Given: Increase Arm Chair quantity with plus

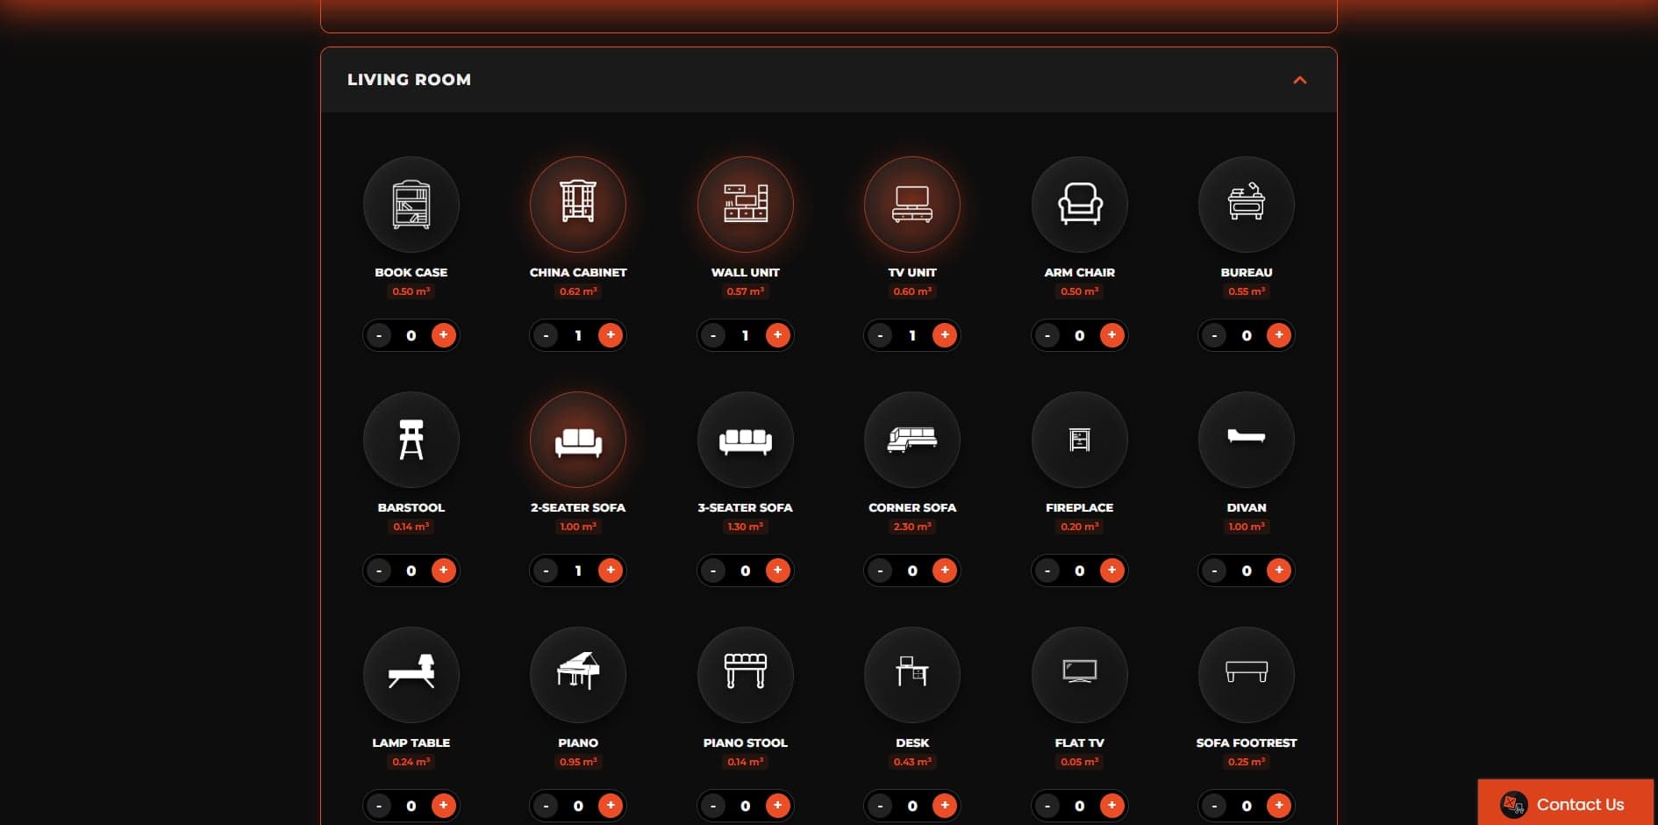Looking at the screenshot, I should pyautogui.click(x=1112, y=335).
